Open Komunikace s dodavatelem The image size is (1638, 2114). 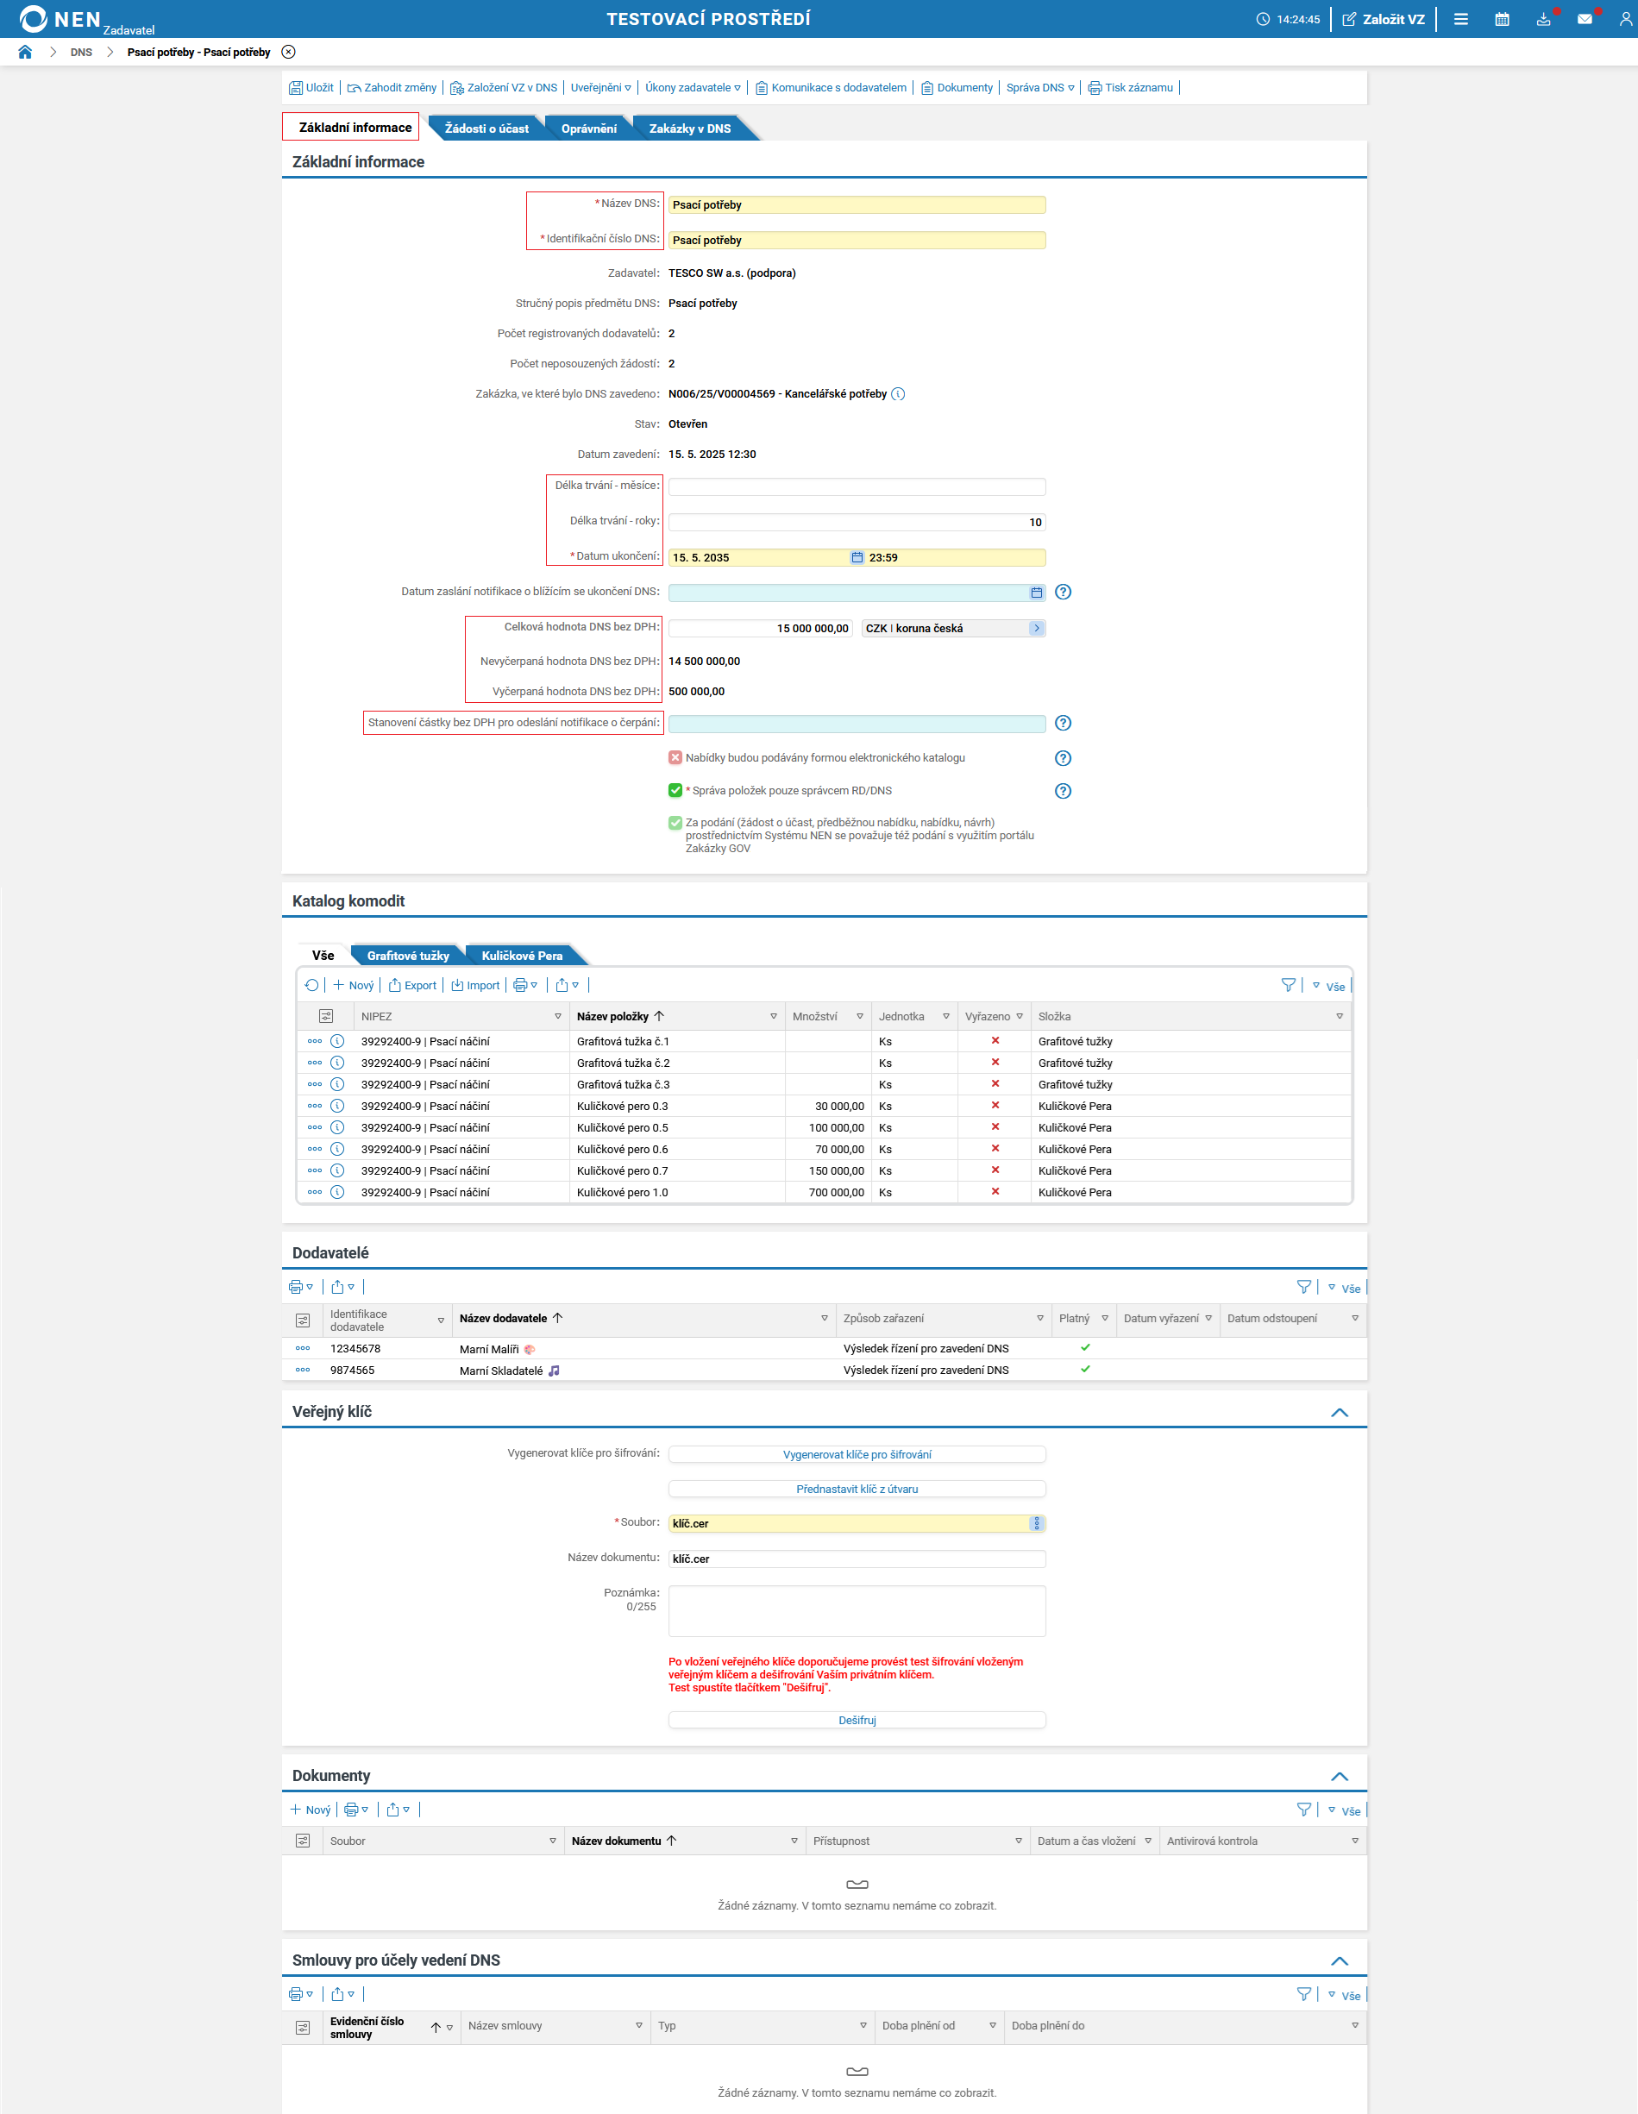831,88
